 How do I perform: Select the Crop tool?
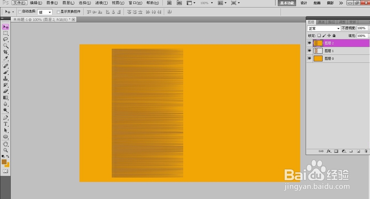pyautogui.click(x=6, y=52)
